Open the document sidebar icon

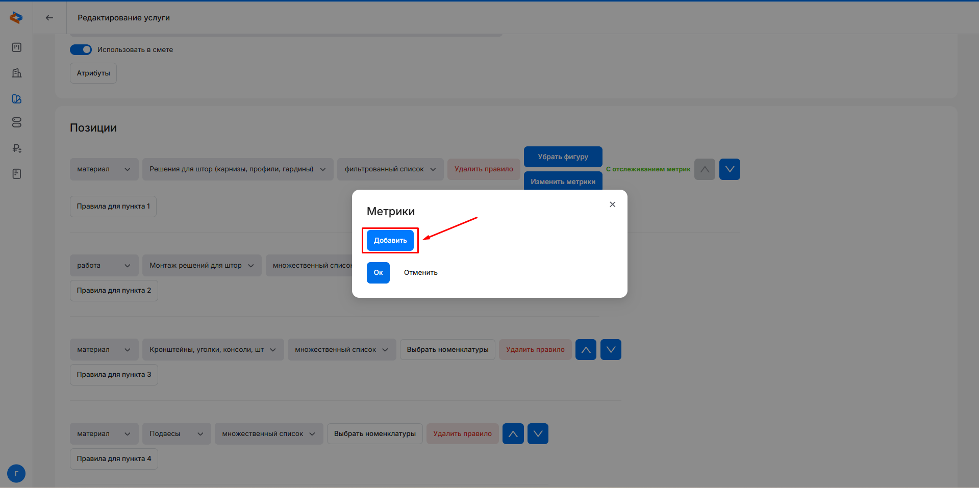click(17, 174)
